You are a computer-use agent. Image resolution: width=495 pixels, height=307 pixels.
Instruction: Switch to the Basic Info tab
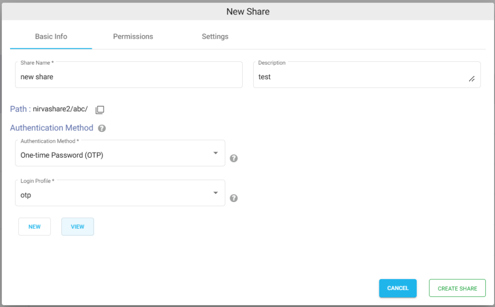[51, 37]
